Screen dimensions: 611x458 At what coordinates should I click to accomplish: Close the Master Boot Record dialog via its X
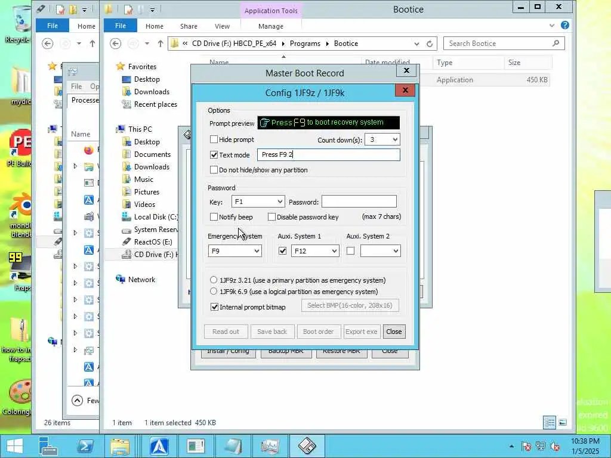406,70
